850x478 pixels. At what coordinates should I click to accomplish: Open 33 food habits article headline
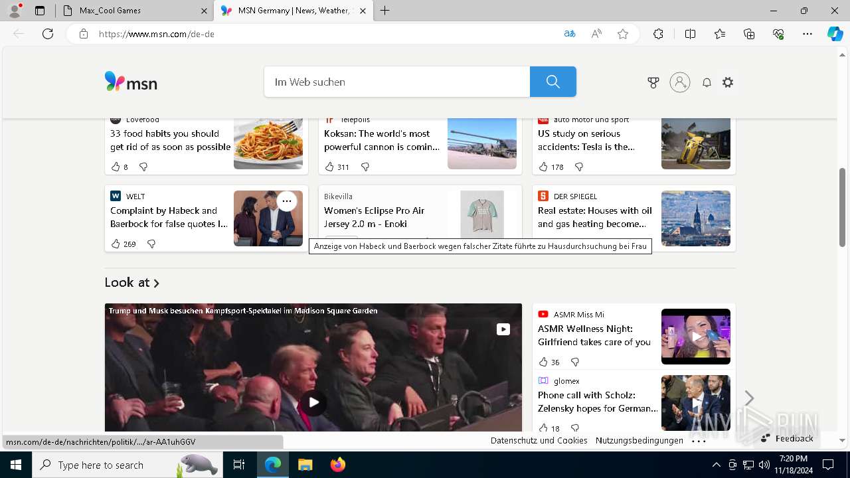(x=170, y=140)
